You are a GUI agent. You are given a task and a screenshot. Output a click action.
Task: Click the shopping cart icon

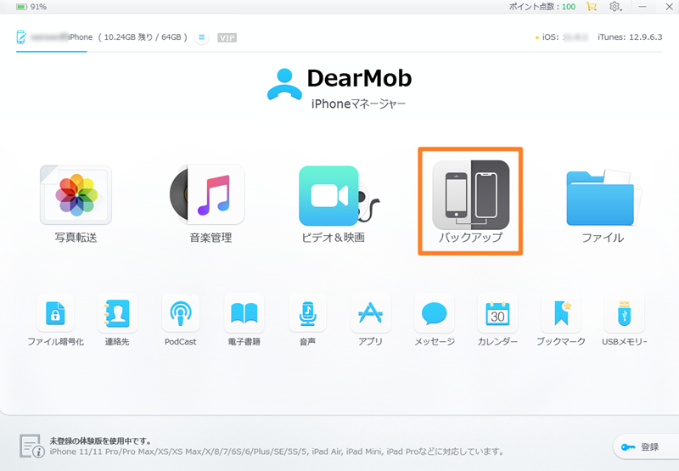pos(591,7)
